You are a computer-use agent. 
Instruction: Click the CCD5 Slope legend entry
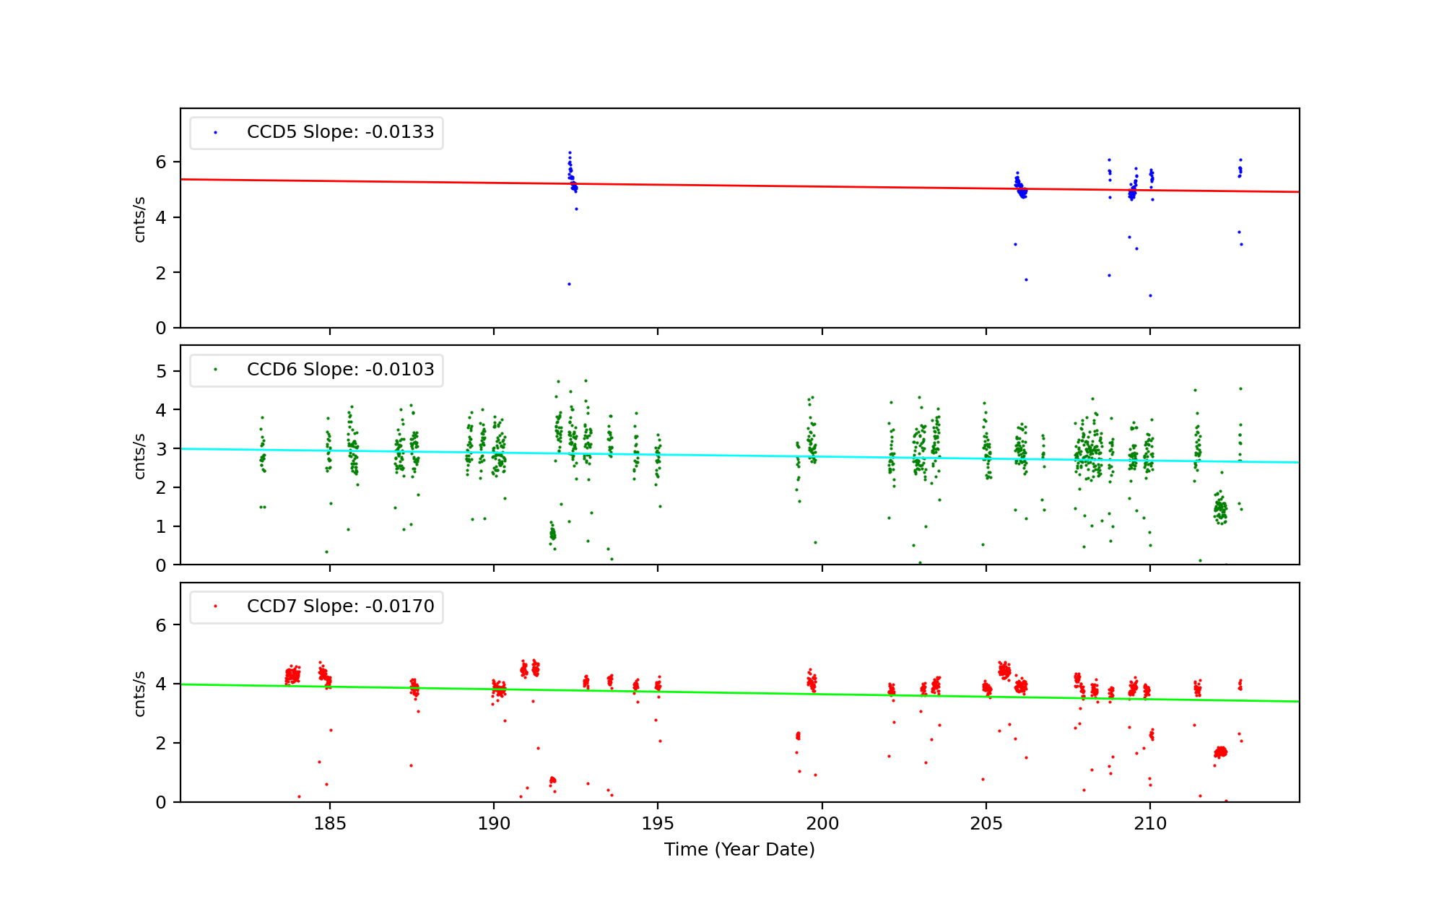340,132
